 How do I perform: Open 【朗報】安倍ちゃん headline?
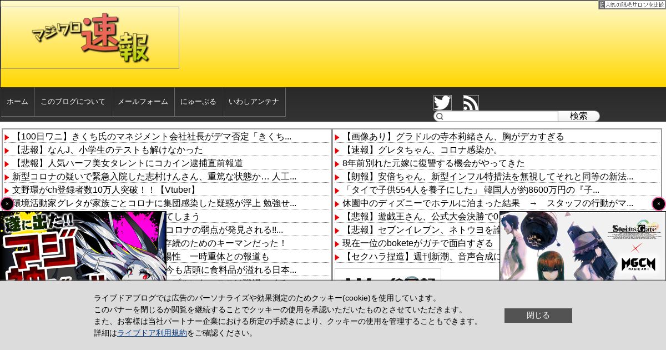pos(488,177)
